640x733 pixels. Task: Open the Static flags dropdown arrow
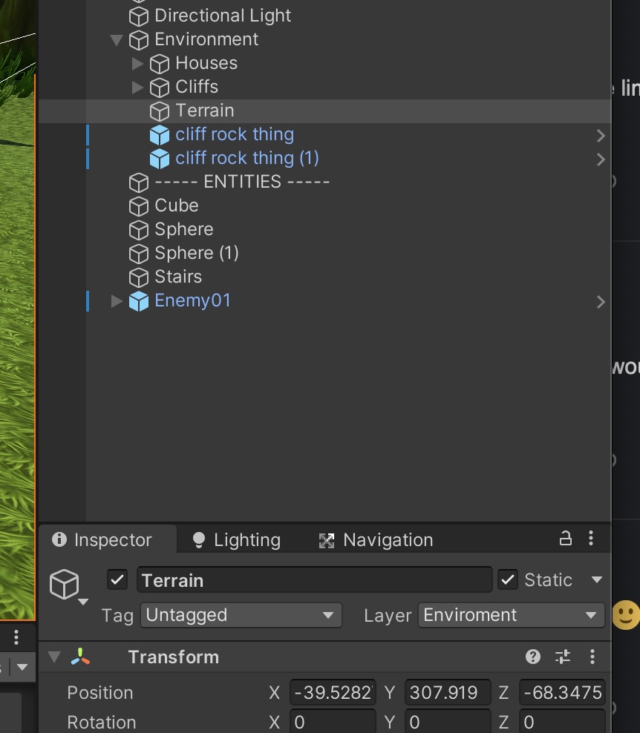pos(596,579)
